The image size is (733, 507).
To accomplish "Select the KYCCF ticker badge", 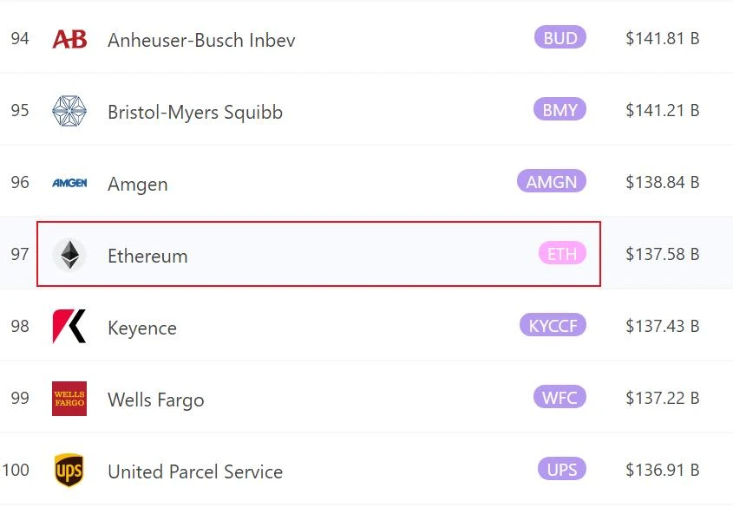I will click(x=553, y=325).
